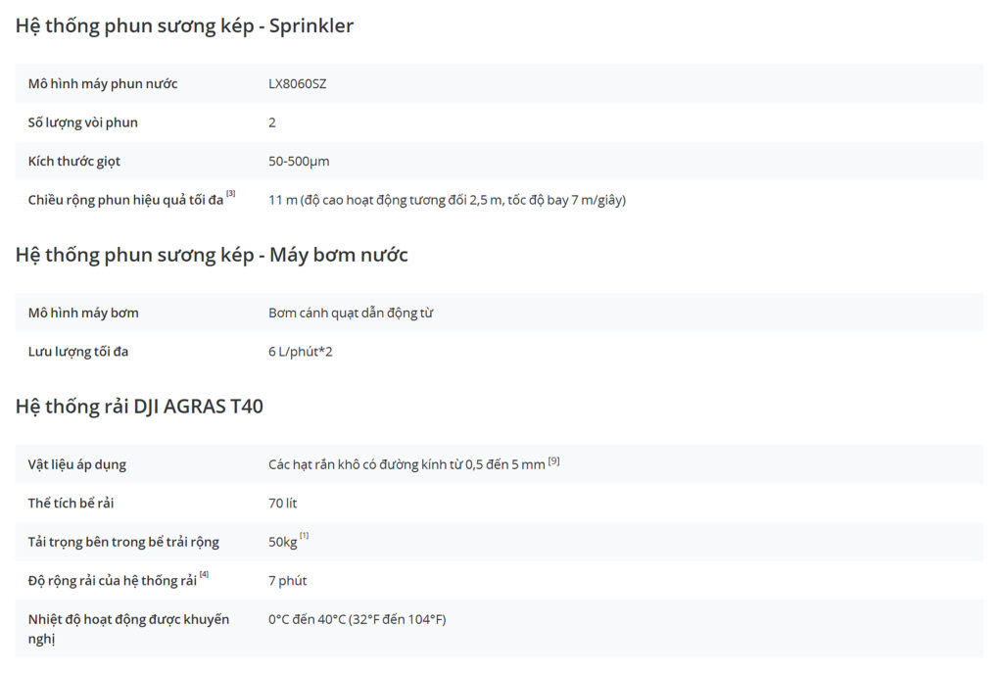The image size is (1003, 674).
Task: Click the "Mô hình máy phun nước" row label
Action: pos(103,83)
